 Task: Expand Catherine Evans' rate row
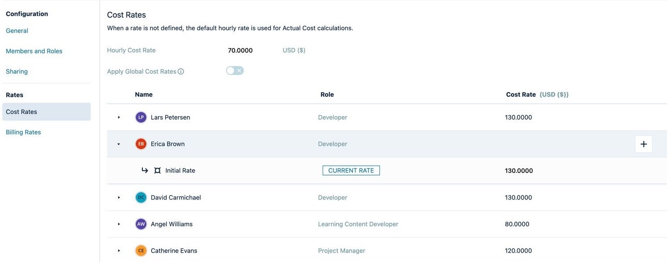pyautogui.click(x=119, y=250)
